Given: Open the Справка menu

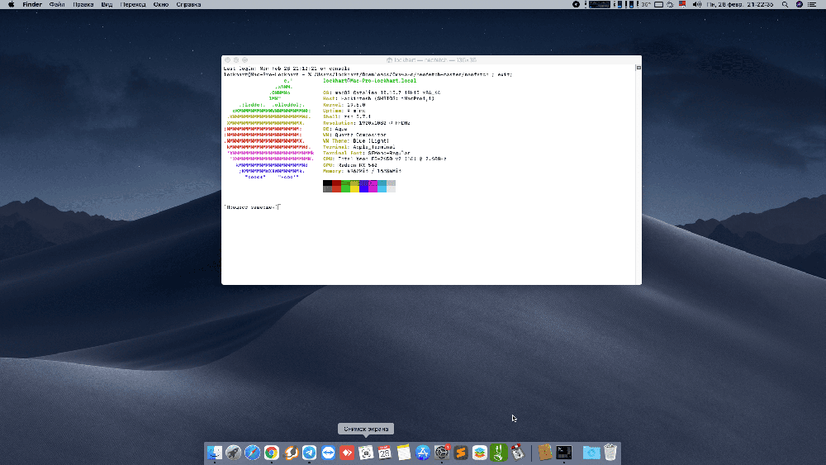Looking at the screenshot, I should pos(188,4).
